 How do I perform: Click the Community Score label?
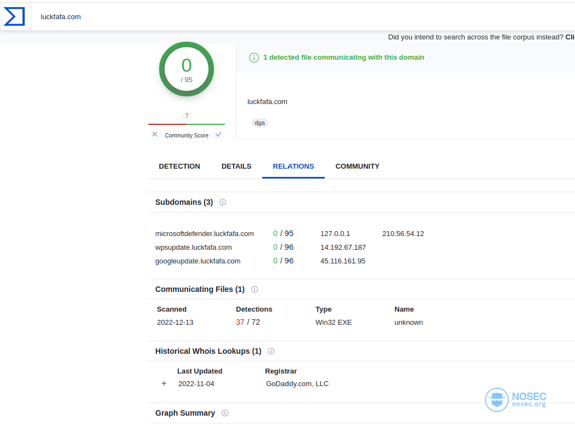coord(187,135)
